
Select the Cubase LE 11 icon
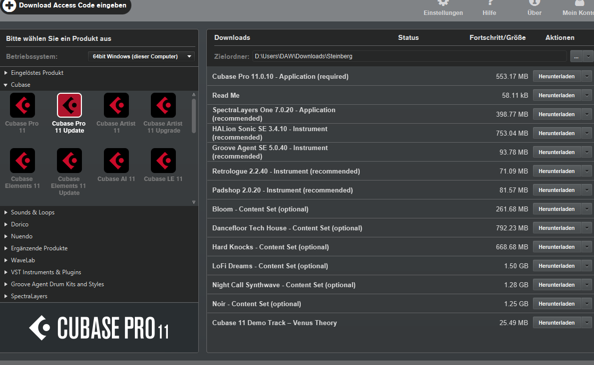click(163, 161)
